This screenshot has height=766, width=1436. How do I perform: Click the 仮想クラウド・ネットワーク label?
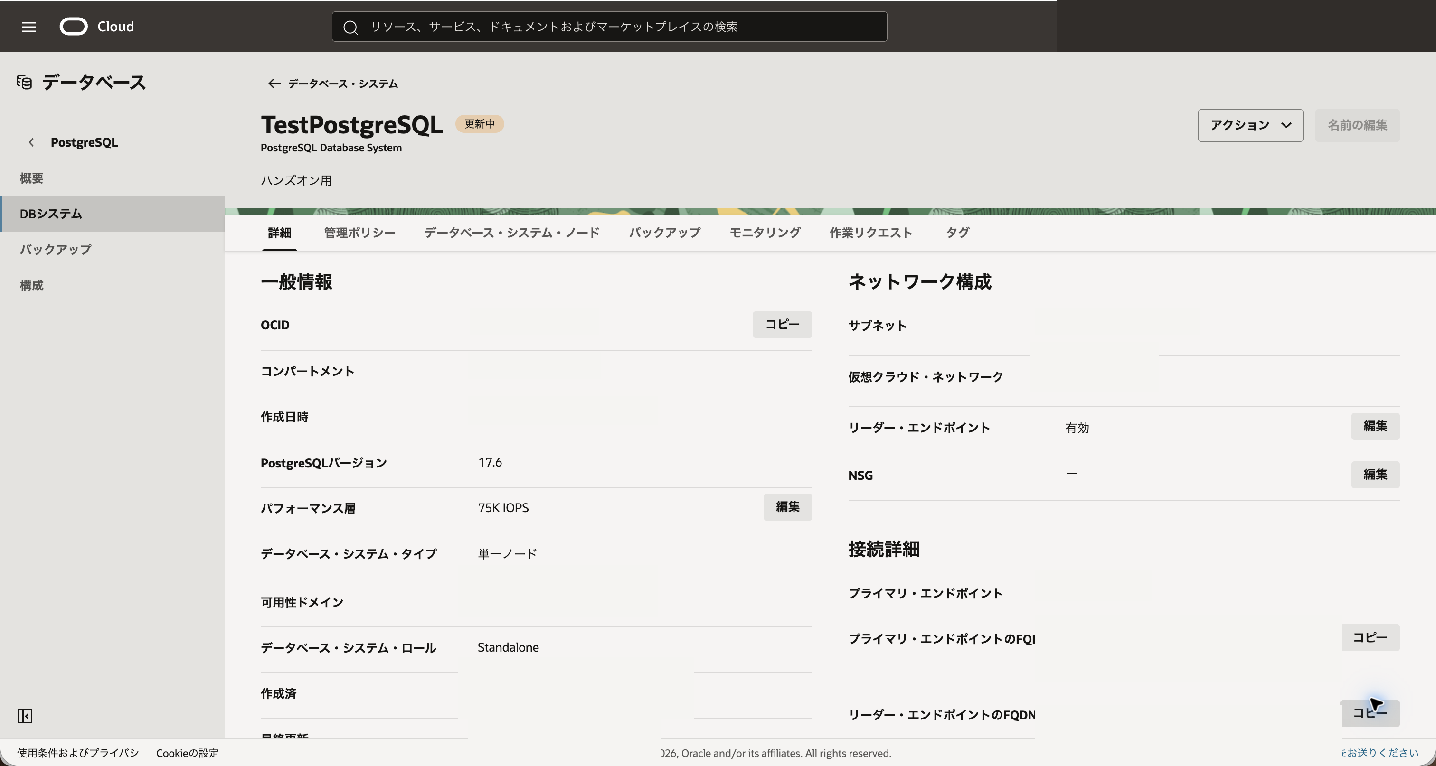[926, 377]
